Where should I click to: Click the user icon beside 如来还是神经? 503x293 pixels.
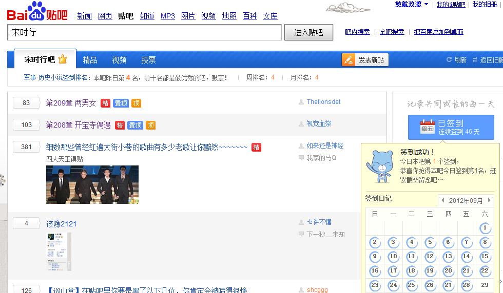coord(301,146)
